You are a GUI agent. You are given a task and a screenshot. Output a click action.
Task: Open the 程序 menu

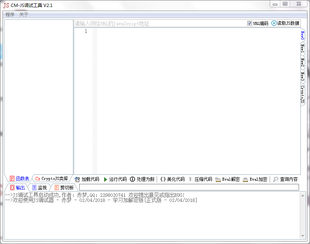pos(10,14)
